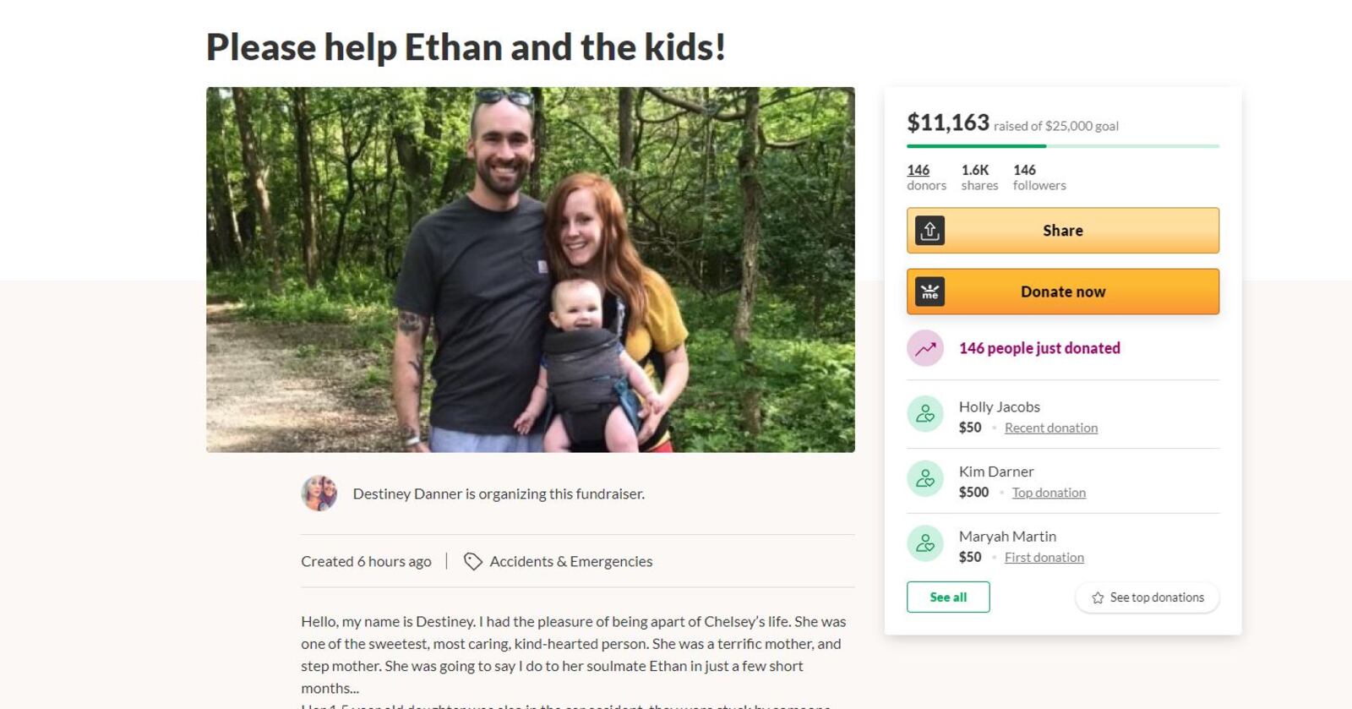This screenshot has width=1352, height=709.
Task: Click the GoFundMe crown icon on Donate
Action: 929,292
